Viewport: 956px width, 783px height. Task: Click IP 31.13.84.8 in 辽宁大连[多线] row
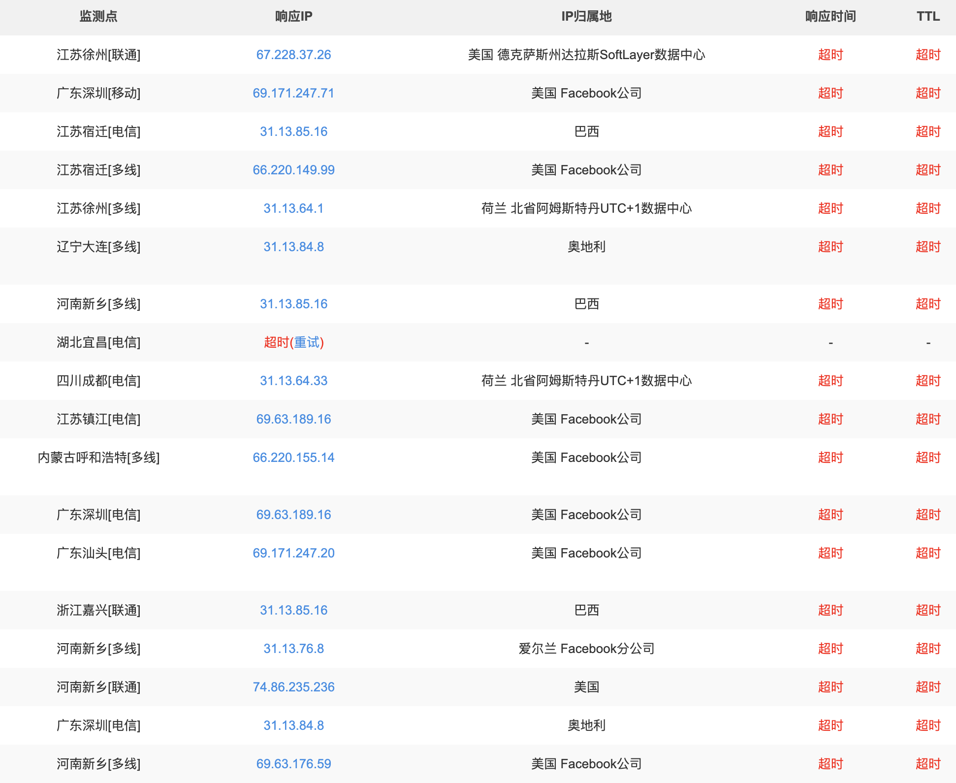pos(293,247)
